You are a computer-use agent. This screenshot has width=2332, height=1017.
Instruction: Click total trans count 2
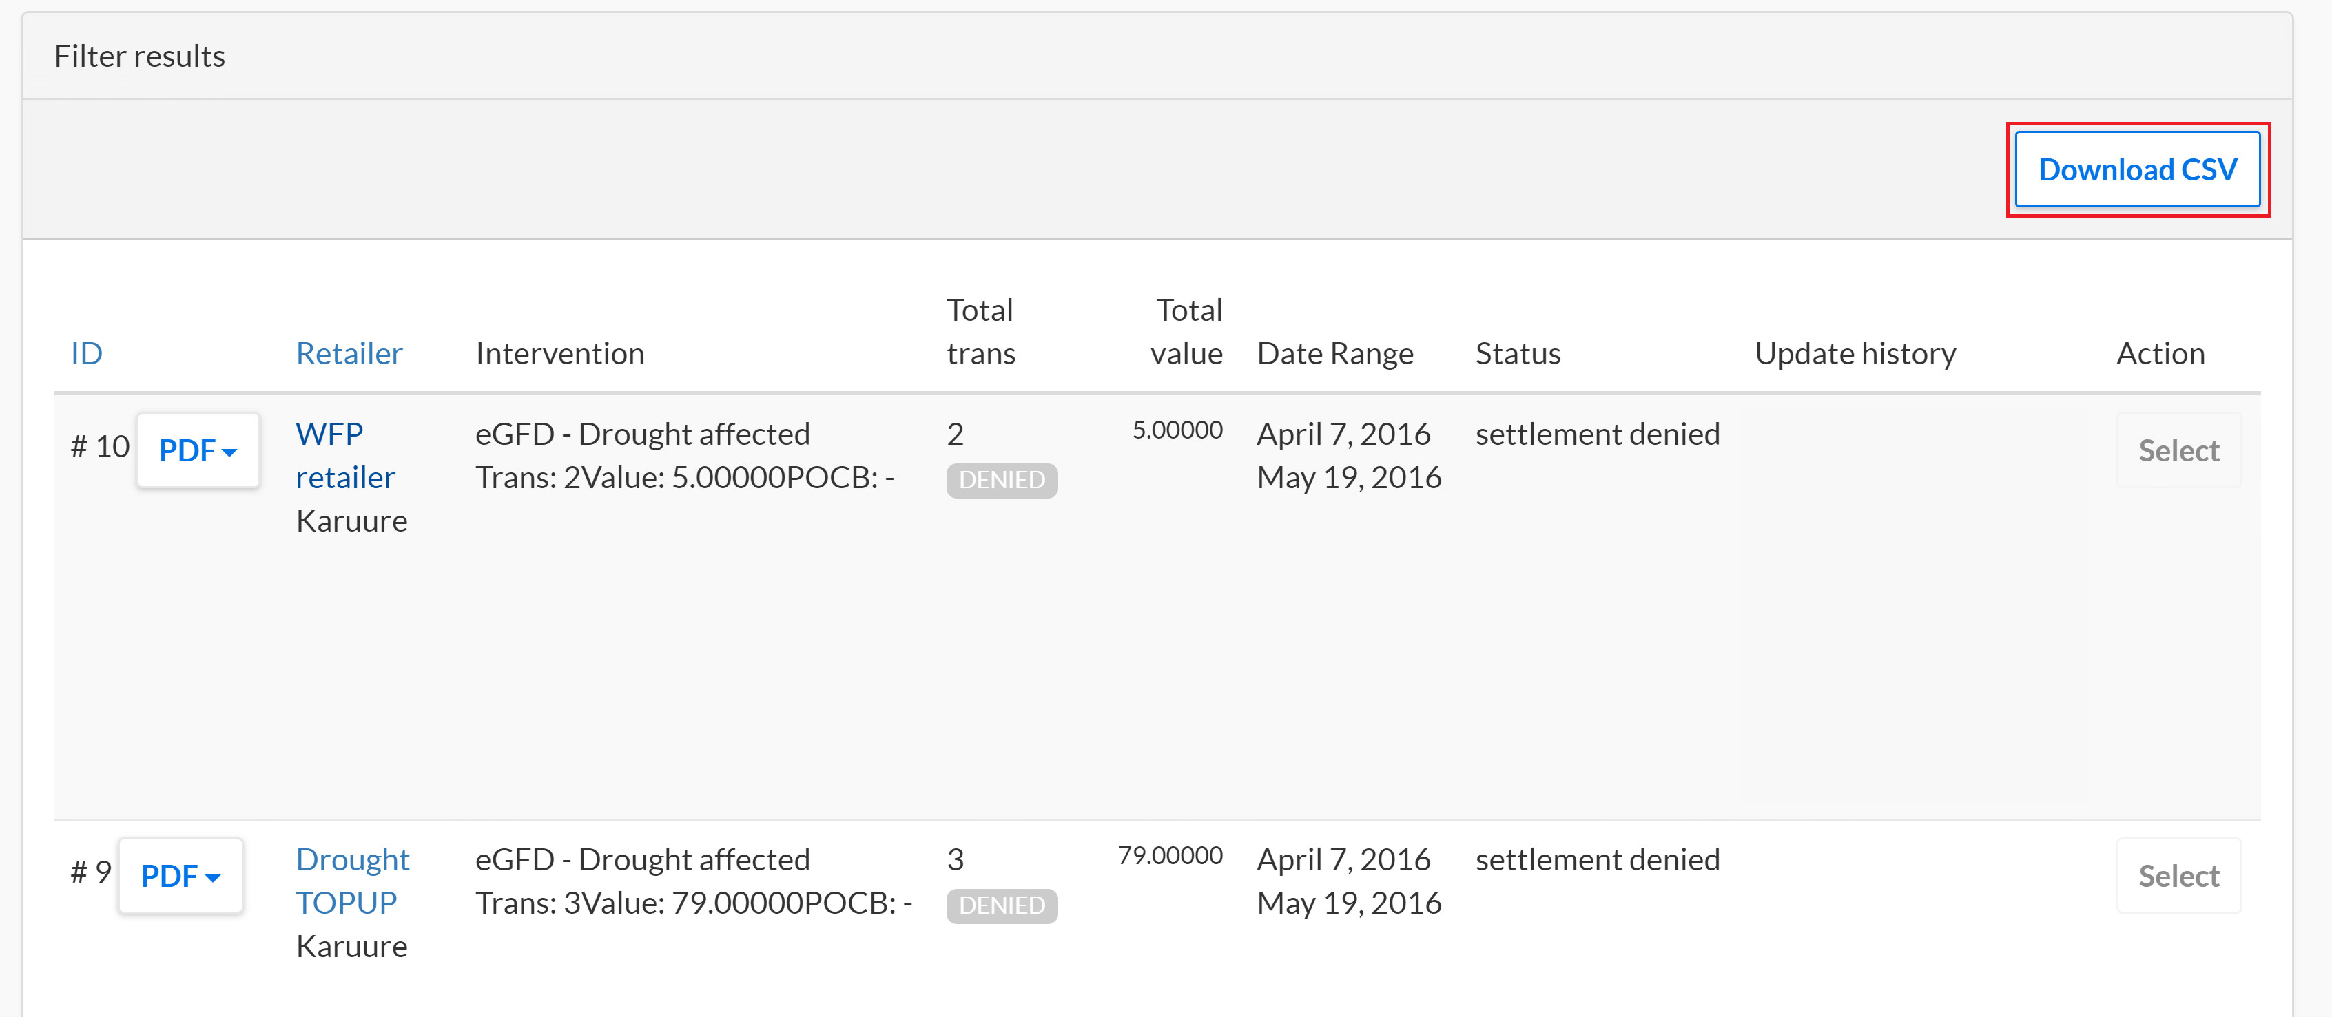955,433
